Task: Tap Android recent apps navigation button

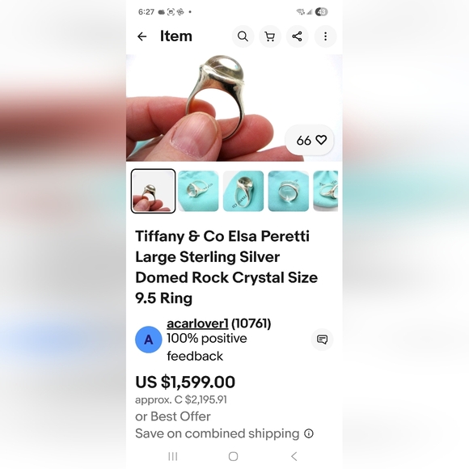Action: point(173,456)
